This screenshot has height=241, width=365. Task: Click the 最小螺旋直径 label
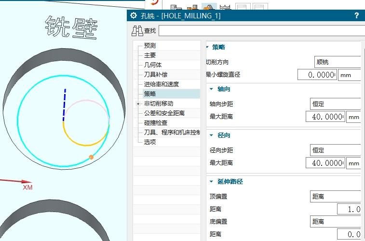click(223, 75)
